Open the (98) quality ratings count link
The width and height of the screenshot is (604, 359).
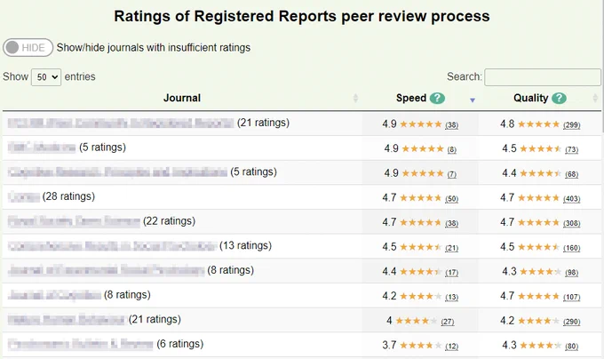[572, 272]
